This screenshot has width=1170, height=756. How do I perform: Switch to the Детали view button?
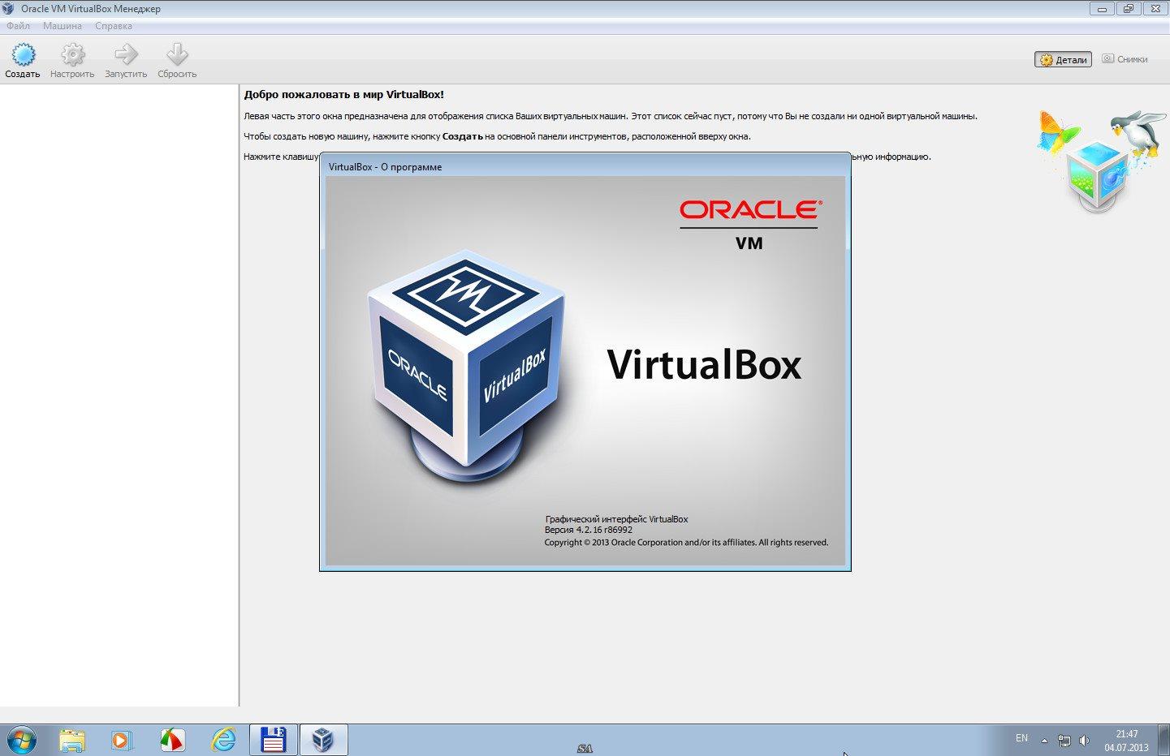1063,59
